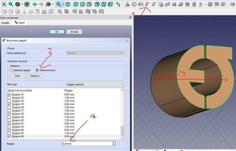Viewport: 236px width, 151px height.
Task: Click the green back navigation arrow
Action: 34,4
